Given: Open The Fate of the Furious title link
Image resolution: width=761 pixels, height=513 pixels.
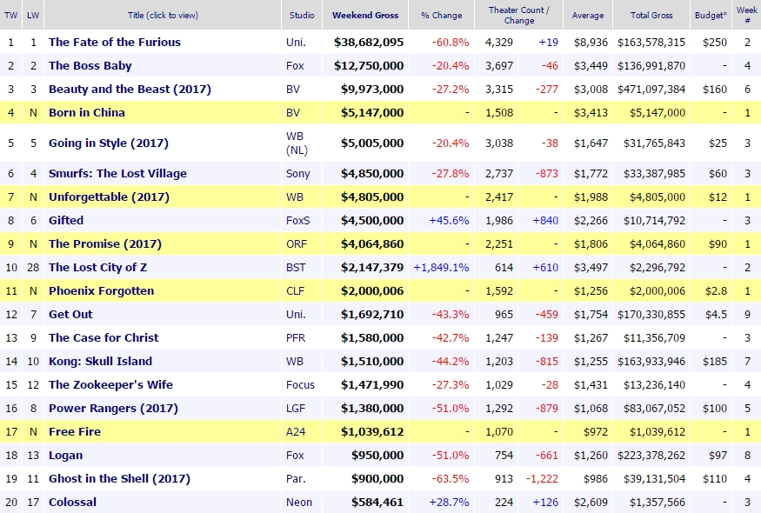Looking at the screenshot, I should click(x=115, y=43).
